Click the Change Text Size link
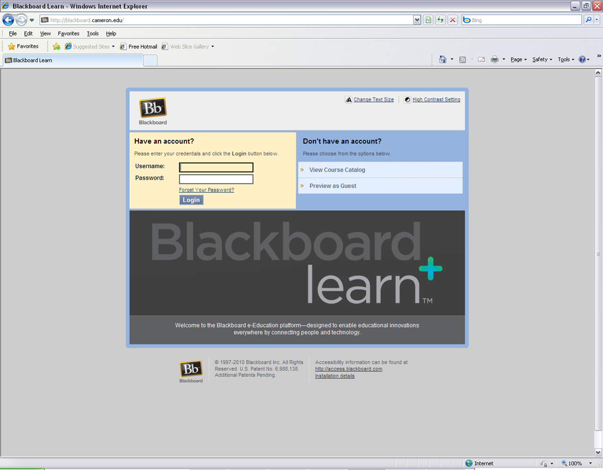Screen dimensions: 603x470 373,100
